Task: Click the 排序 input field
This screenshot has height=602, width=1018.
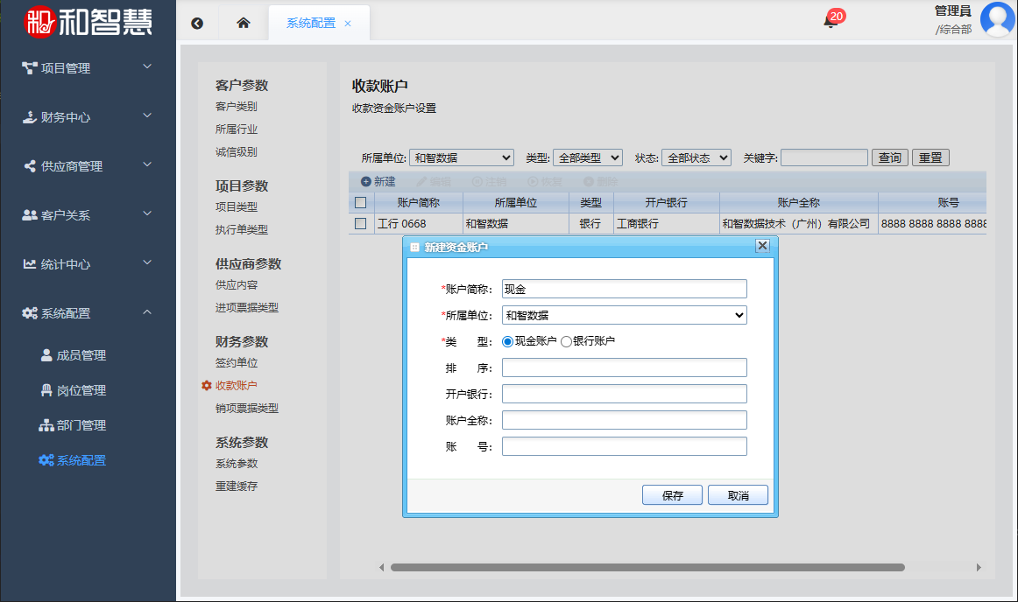Action: pyautogui.click(x=625, y=367)
